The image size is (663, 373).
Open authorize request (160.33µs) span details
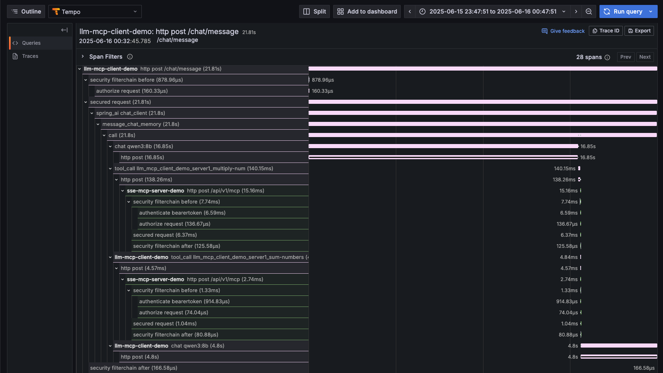click(202, 91)
